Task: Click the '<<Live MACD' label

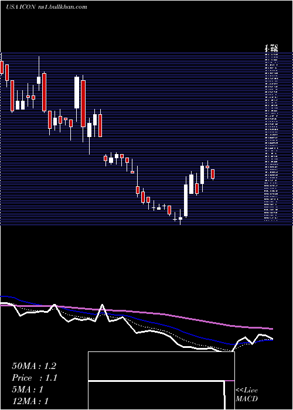Action: pyautogui.click(x=247, y=395)
